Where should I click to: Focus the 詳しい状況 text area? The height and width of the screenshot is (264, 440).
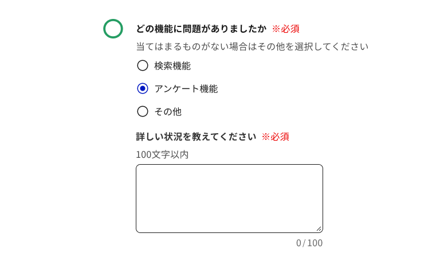[229, 198]
